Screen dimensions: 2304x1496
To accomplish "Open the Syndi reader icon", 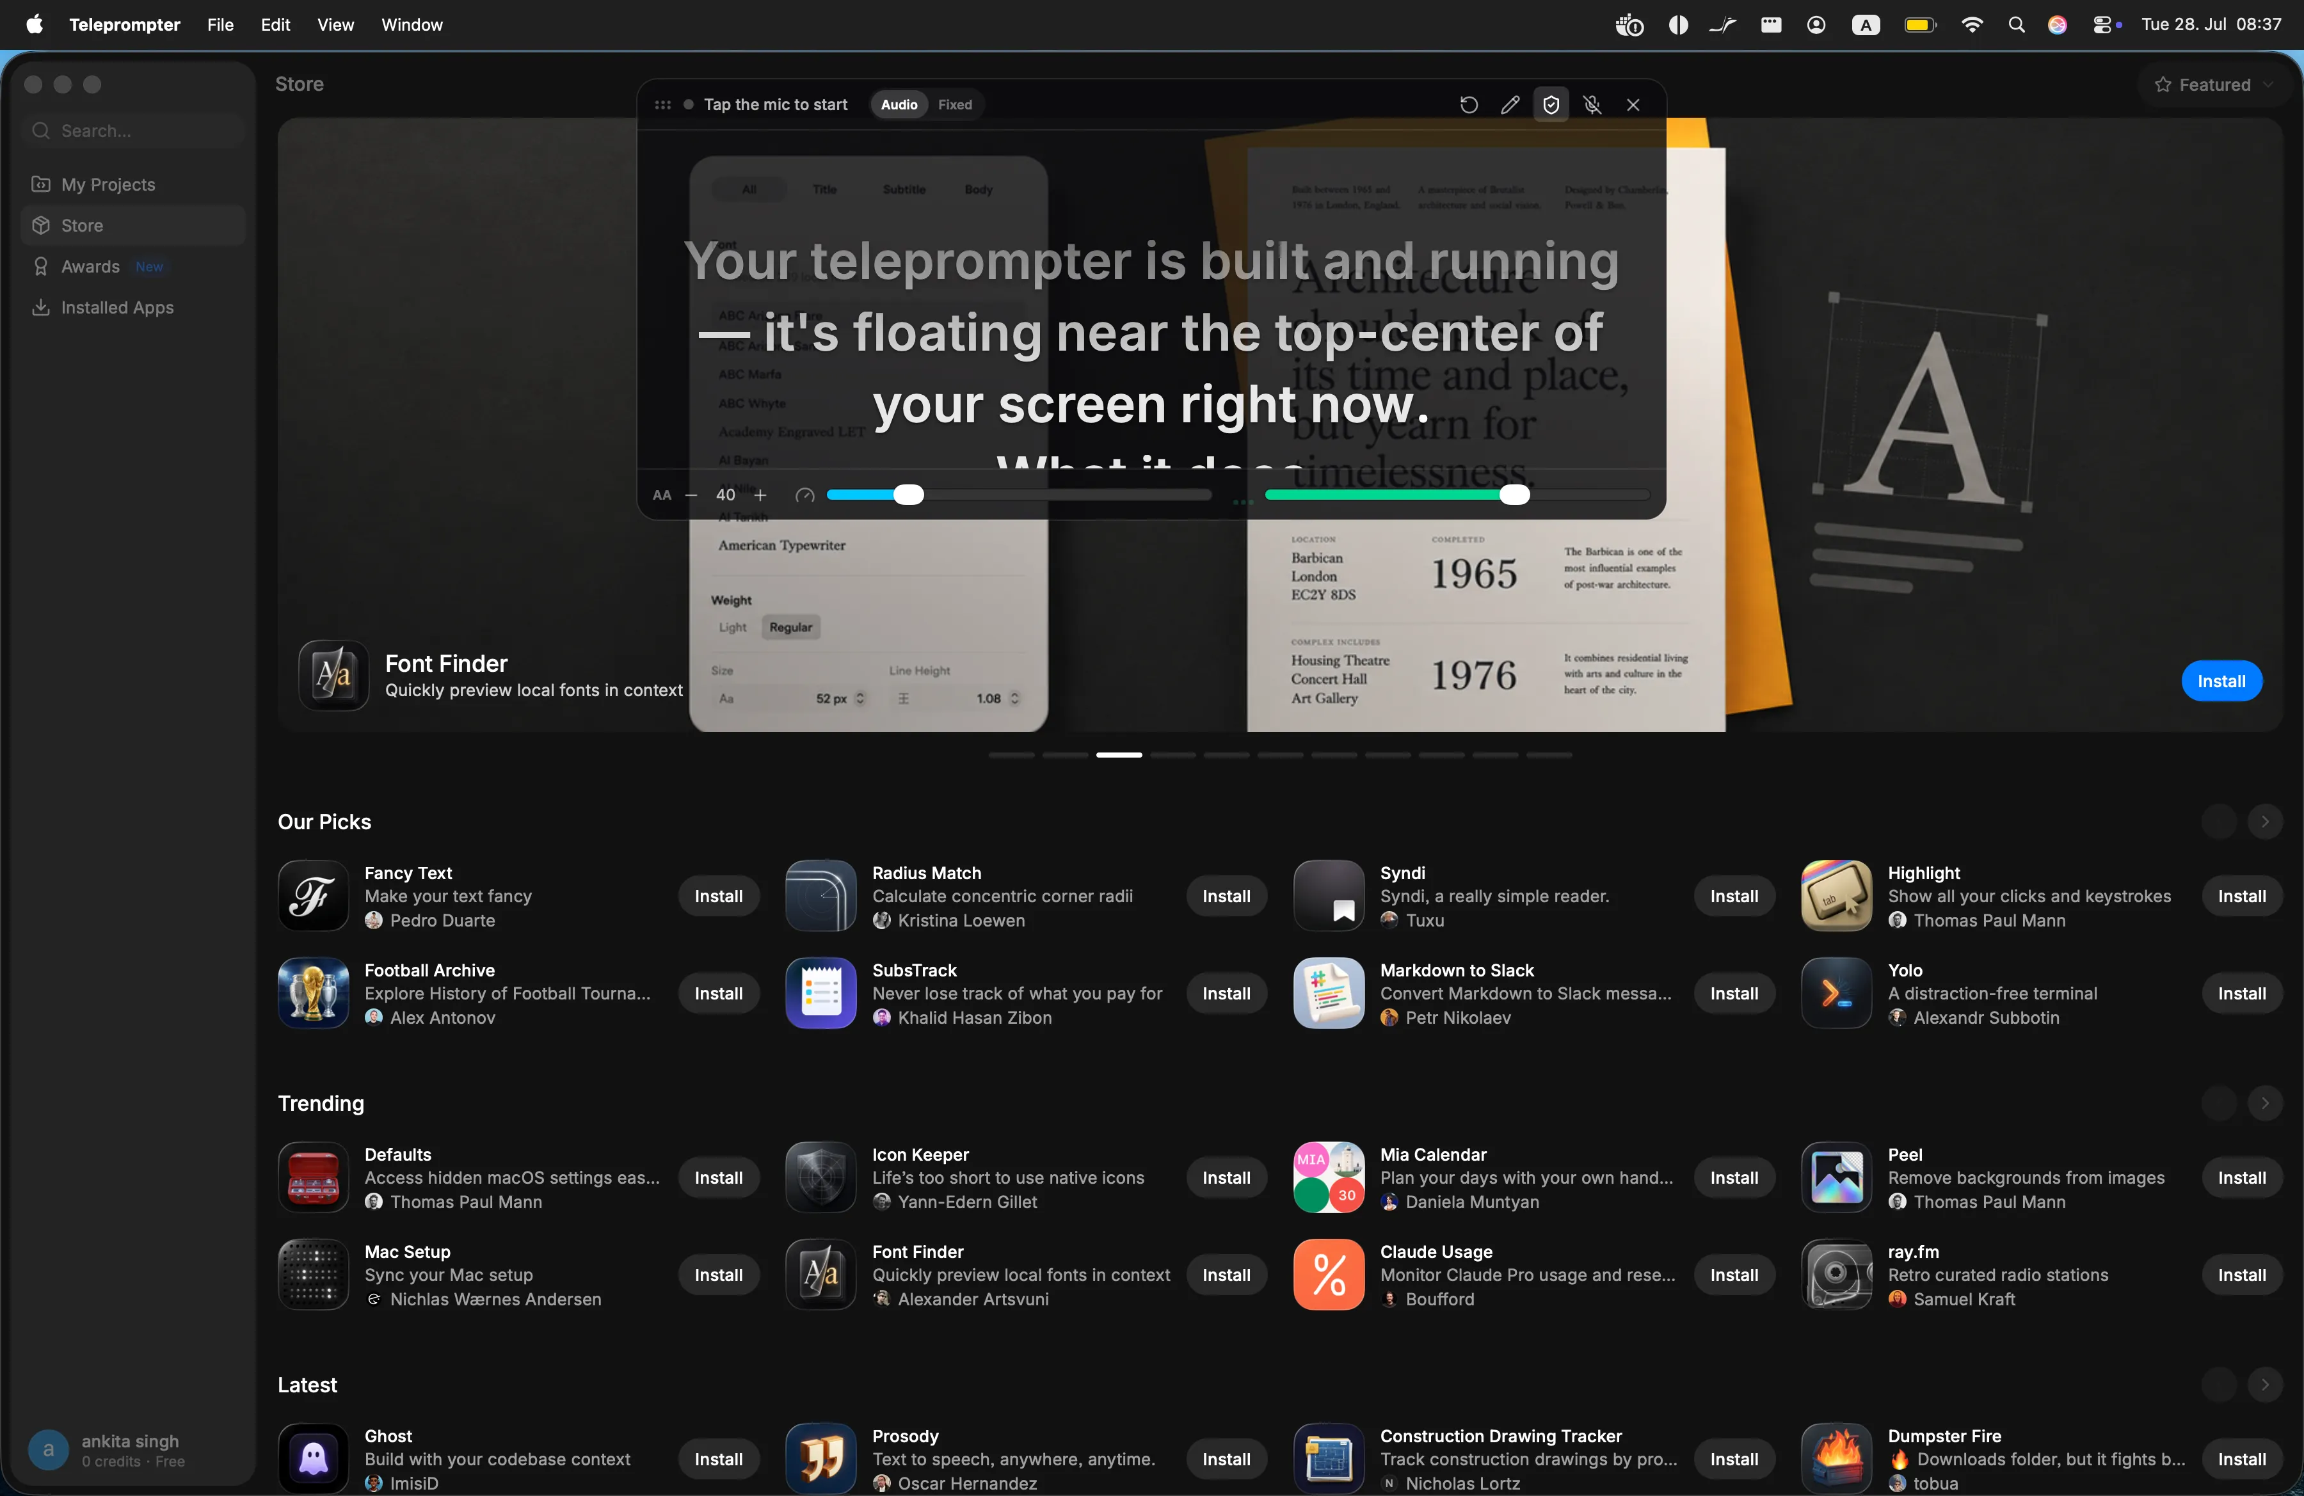I will (x=1329, y=896).
